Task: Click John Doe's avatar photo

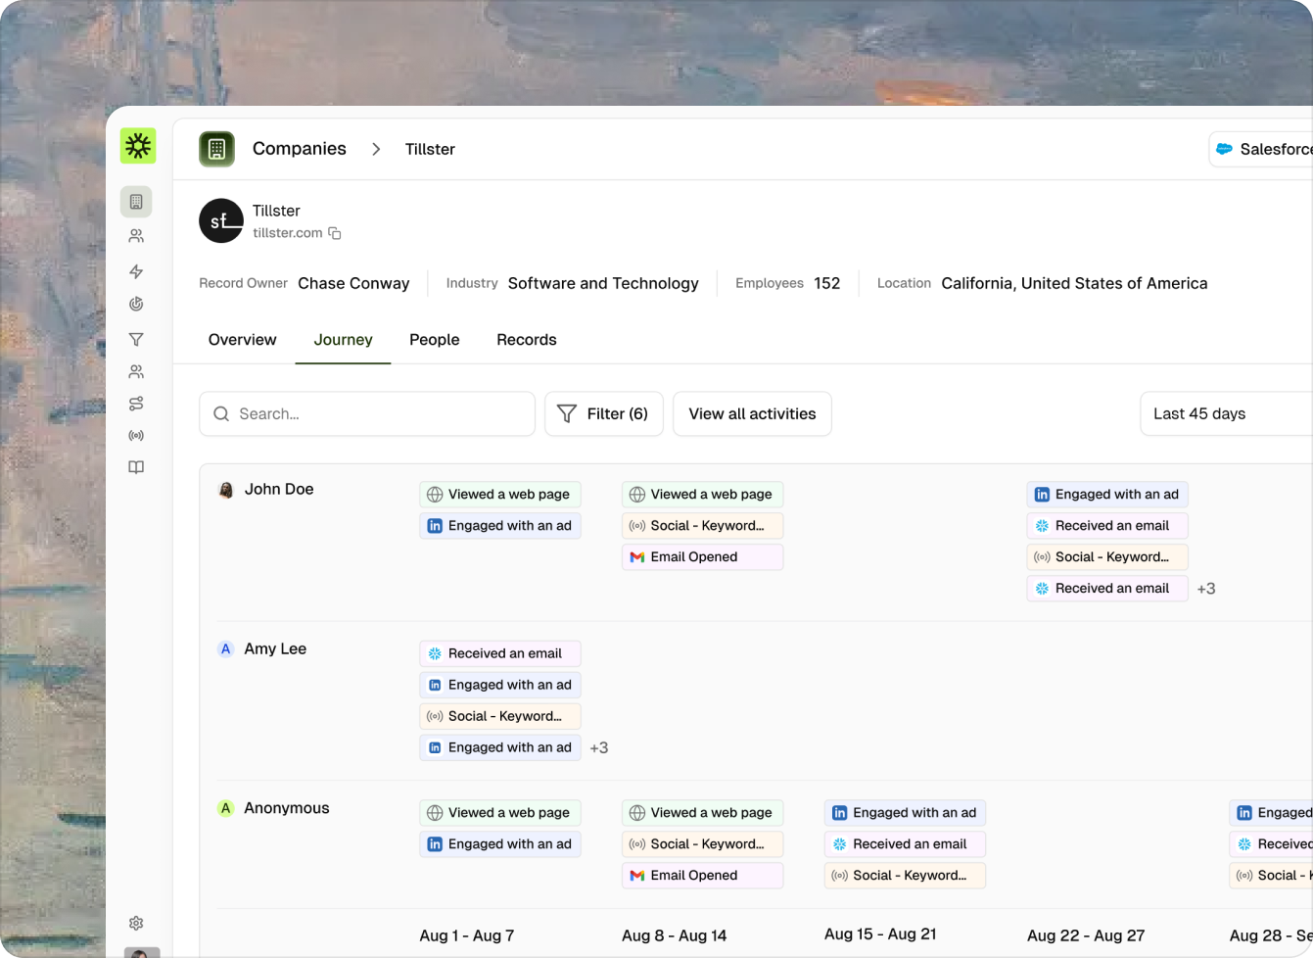Action: [x=225, y=490]
